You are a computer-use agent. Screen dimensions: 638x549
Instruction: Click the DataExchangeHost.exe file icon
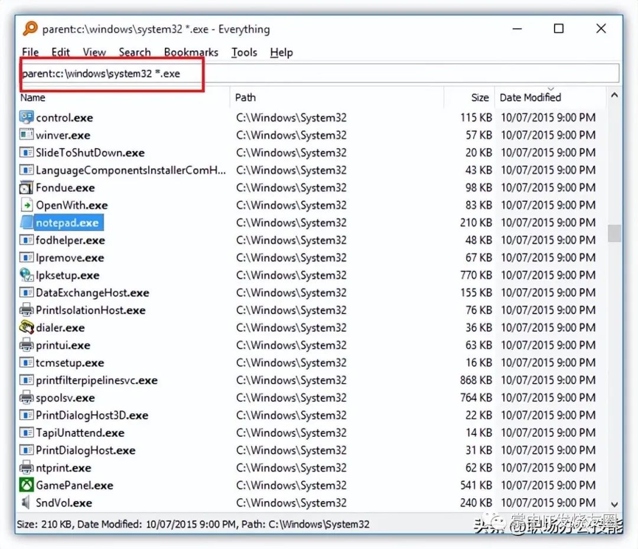pos(27,292)
